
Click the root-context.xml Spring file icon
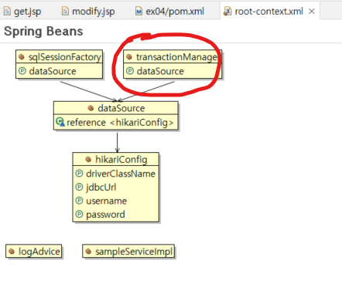point(227,12)
